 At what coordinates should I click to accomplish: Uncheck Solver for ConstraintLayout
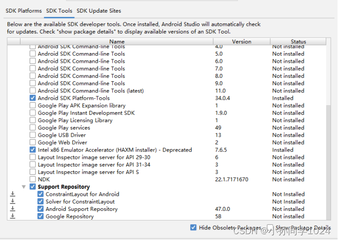click(40, 202)
